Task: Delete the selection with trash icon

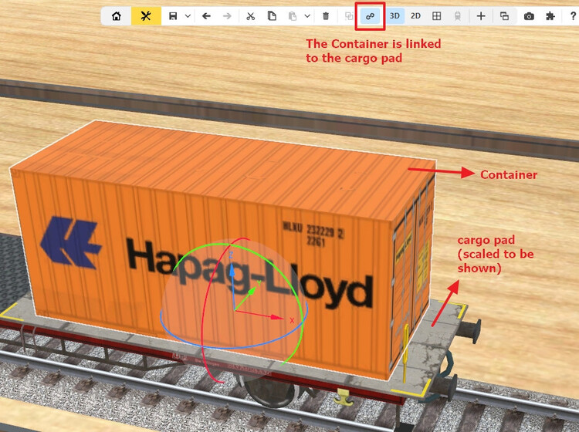Action: pos(326,16)
